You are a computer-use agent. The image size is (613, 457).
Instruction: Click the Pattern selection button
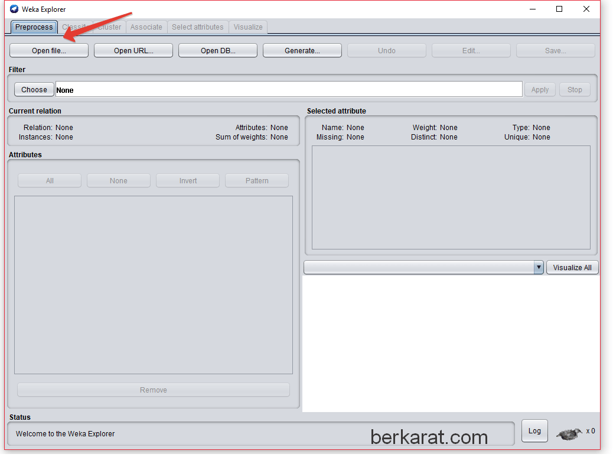click(x=257, y=180)
